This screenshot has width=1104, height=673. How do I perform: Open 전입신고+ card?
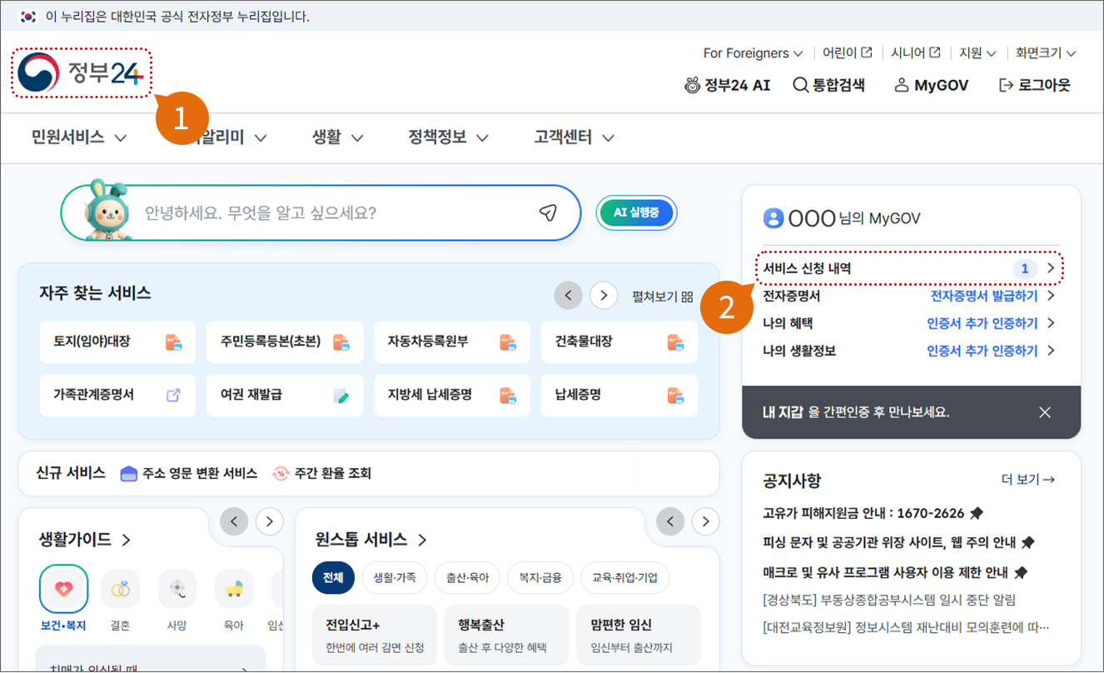375,636
